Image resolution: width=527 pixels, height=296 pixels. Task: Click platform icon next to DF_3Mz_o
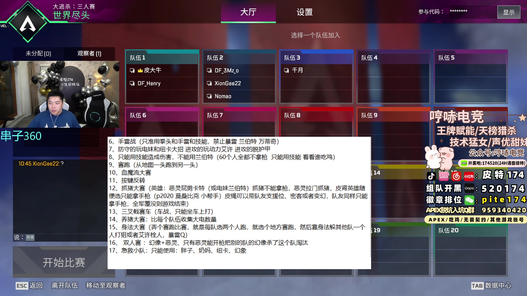tap(209, 70)
